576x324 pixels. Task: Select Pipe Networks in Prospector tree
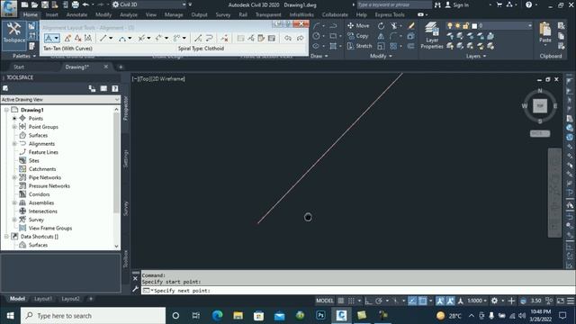coord(45,177)
